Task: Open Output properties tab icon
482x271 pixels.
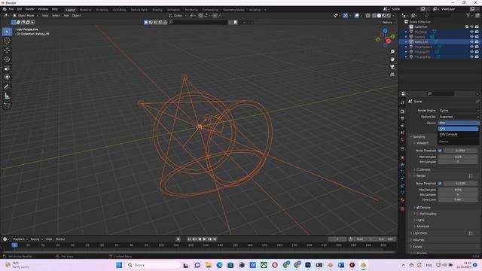Action: pos(402,118)
